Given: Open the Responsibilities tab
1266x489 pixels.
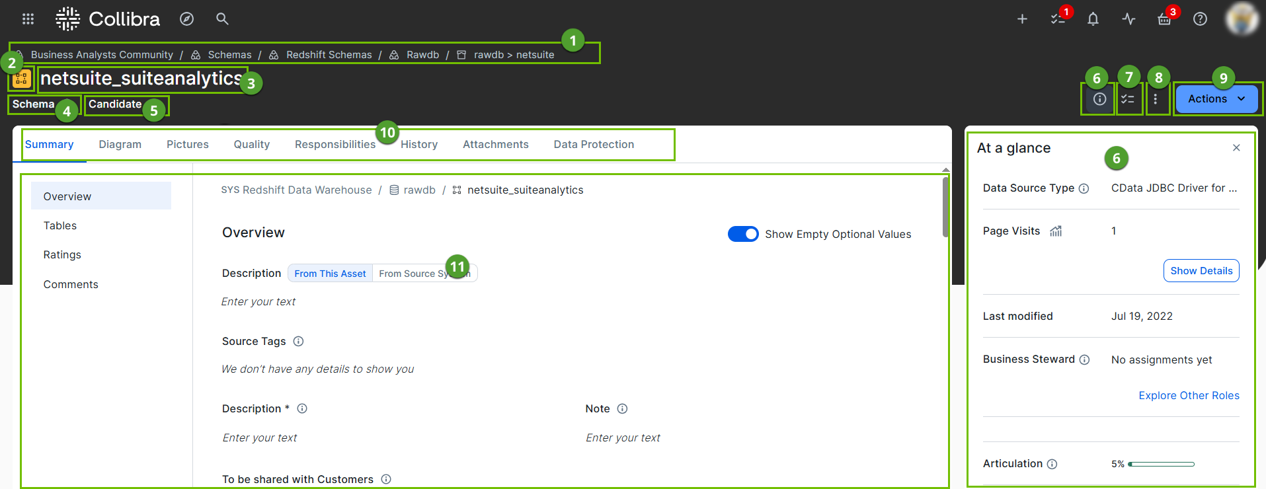Looking at the screenshot, I should coord(335,145).
